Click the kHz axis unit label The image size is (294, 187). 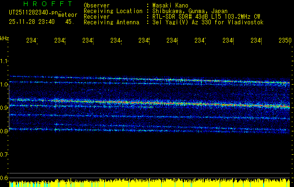pos(4,37)
